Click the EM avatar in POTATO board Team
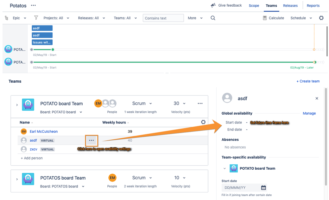The height and width of the screenshot is (200, 329). [98, 103]
